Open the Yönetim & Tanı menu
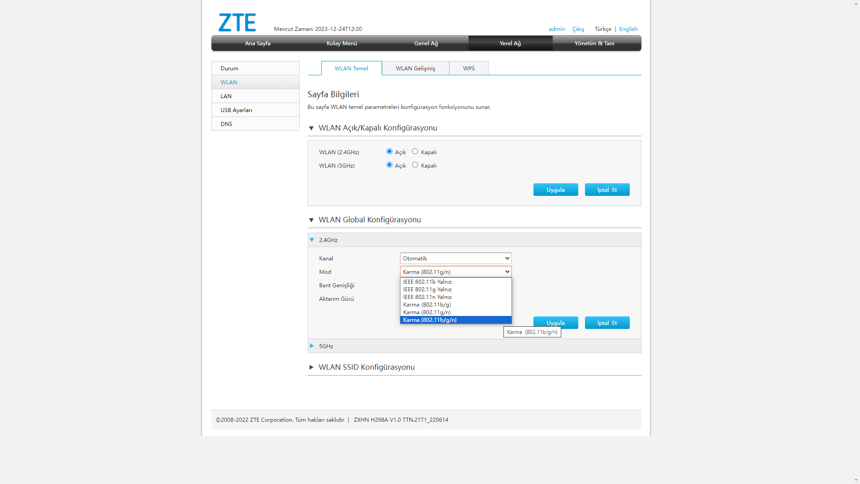Screen dimensions: 860x484 coord(594,43)
